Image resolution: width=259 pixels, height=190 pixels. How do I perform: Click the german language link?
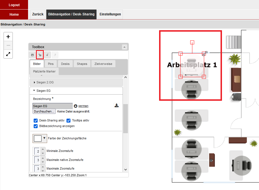point(83,106)
